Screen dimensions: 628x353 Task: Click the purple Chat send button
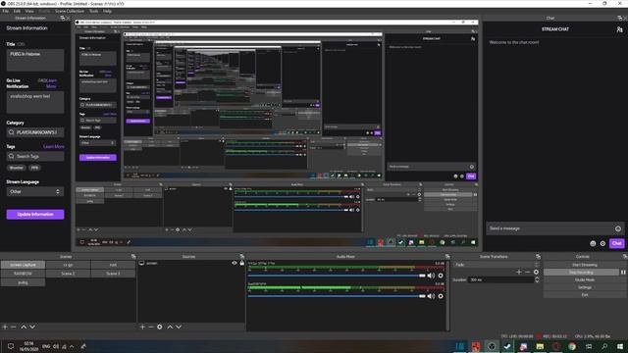pos(617,243)
